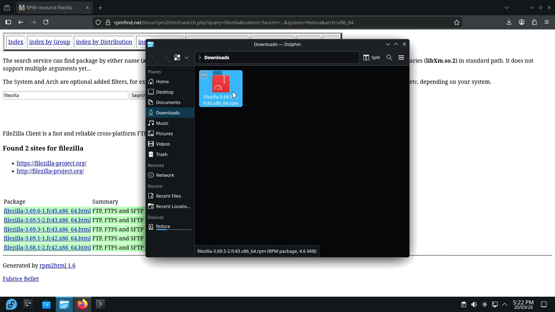Open System Settings from taskbar
Image resolution: width=555 pixels, height=312 pixels.
click(x=28, y=304)
